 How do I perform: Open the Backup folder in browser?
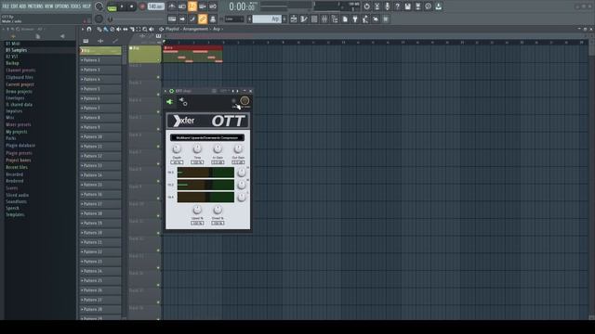(12, 63)
